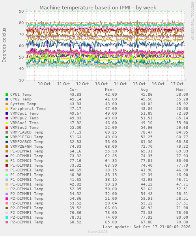Click the 'Last update' timestamp text
The height and width of the screenshot is (236, 196).
tap(147, 227)
